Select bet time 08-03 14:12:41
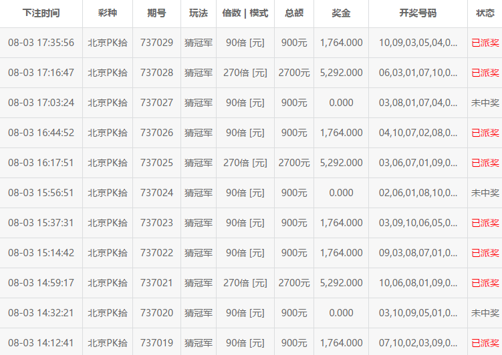This screenshot has width=502, height=355. point(41,343)
